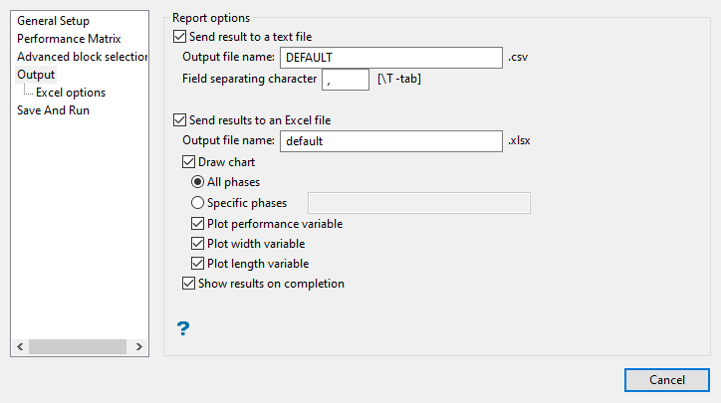Click the CSV output file name field
Viewport: 721px width, 403px height.
coord(390,58)
